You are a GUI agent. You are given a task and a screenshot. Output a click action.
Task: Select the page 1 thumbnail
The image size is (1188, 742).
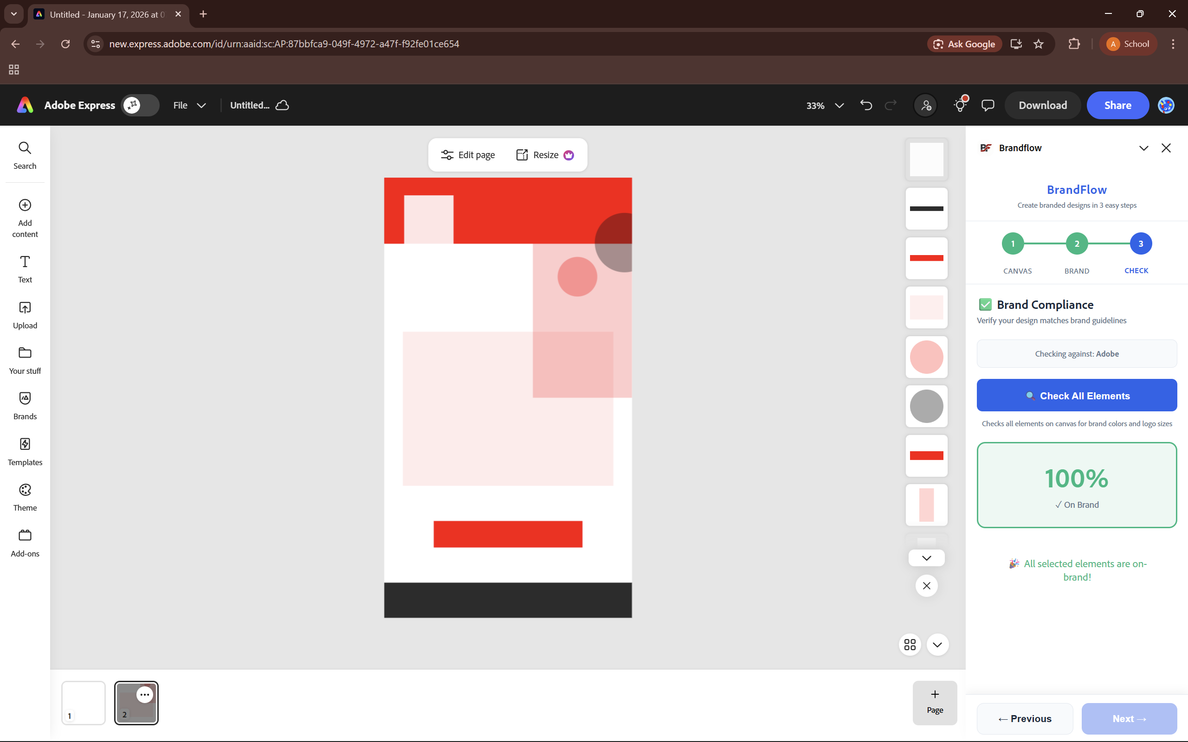pos(83,702)
